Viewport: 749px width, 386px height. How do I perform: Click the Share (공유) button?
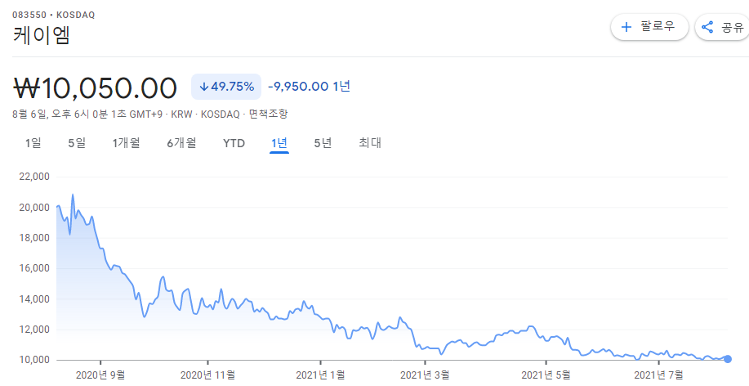point(722,27)
